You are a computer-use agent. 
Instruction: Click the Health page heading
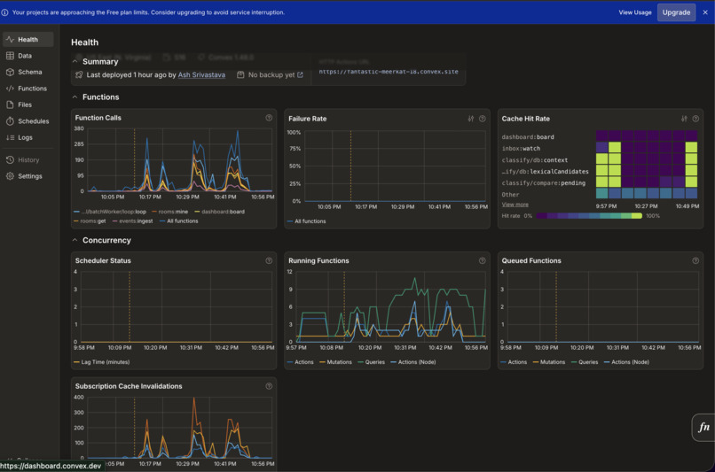(84, 43)
